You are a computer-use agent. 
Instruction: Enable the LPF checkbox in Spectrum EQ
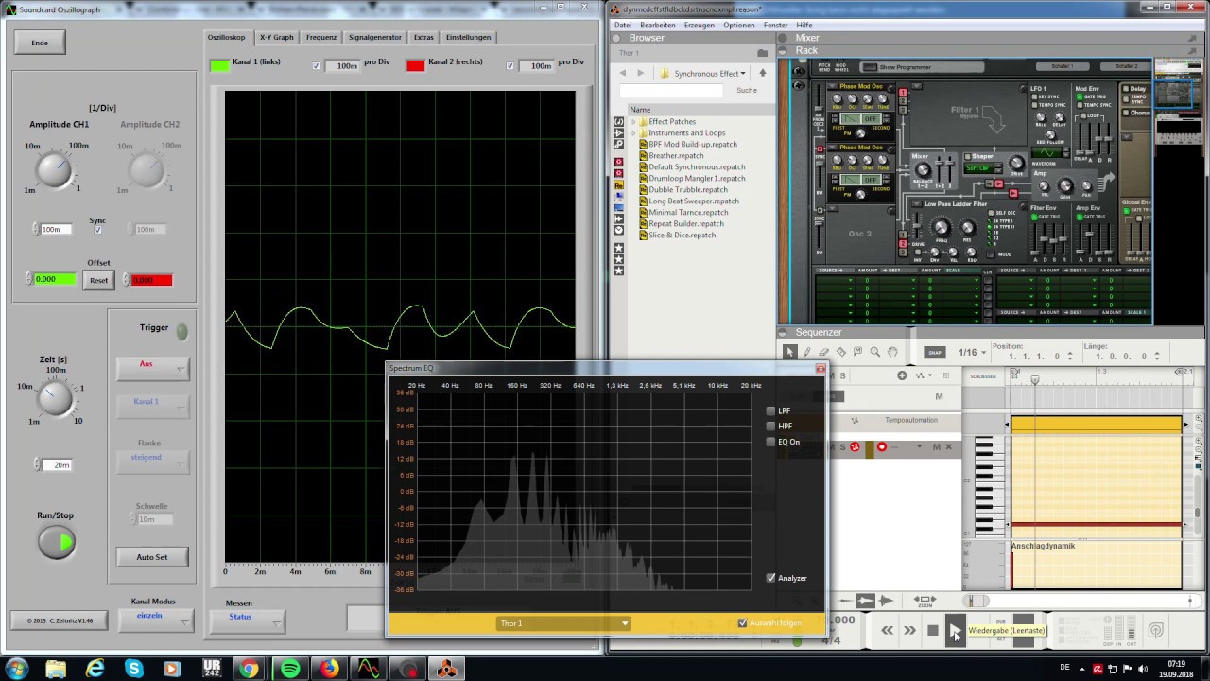coord(770,411)
